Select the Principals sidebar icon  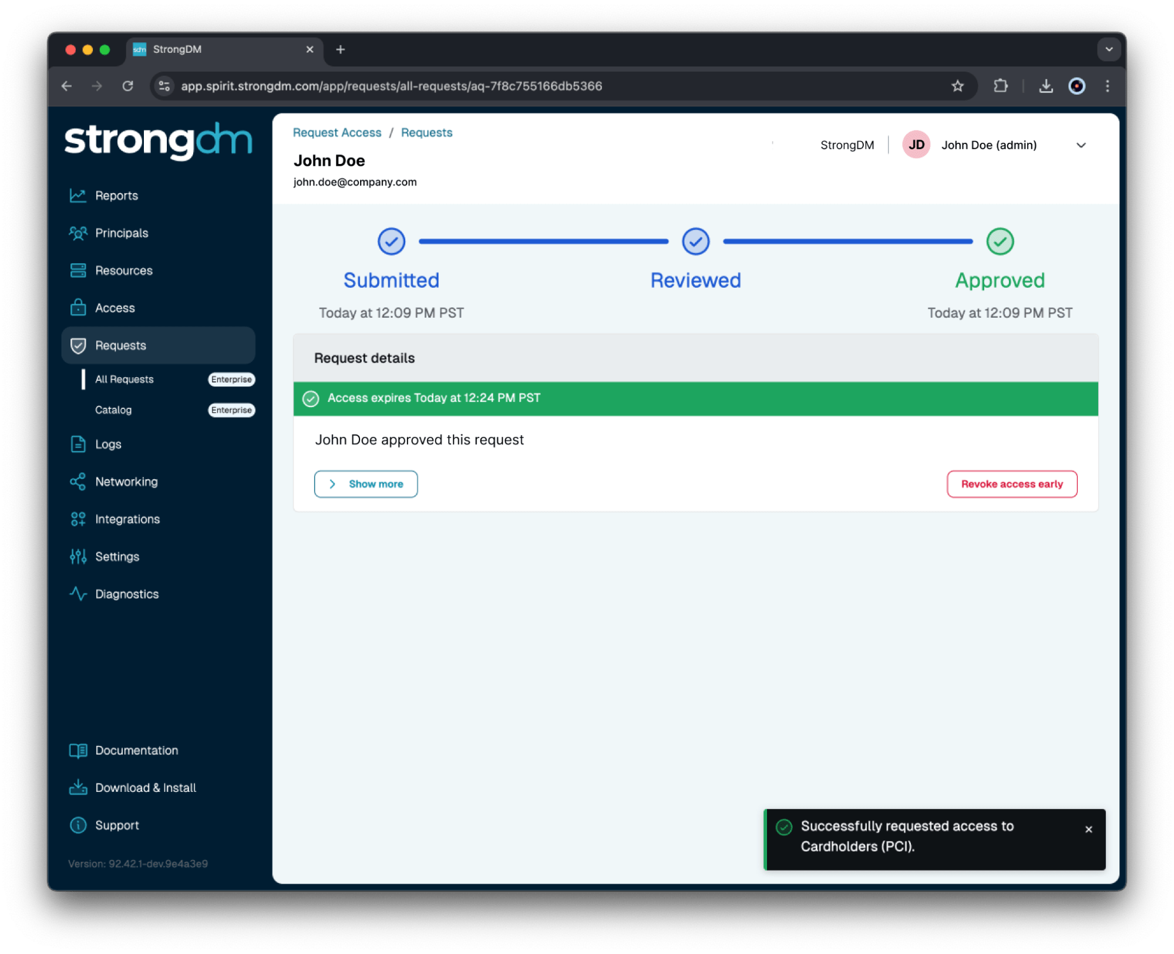tap(78, 233)
